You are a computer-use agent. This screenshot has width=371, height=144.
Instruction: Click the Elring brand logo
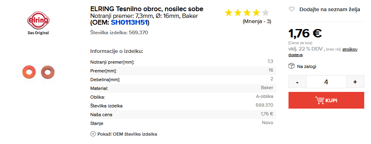tap(38, 22)
